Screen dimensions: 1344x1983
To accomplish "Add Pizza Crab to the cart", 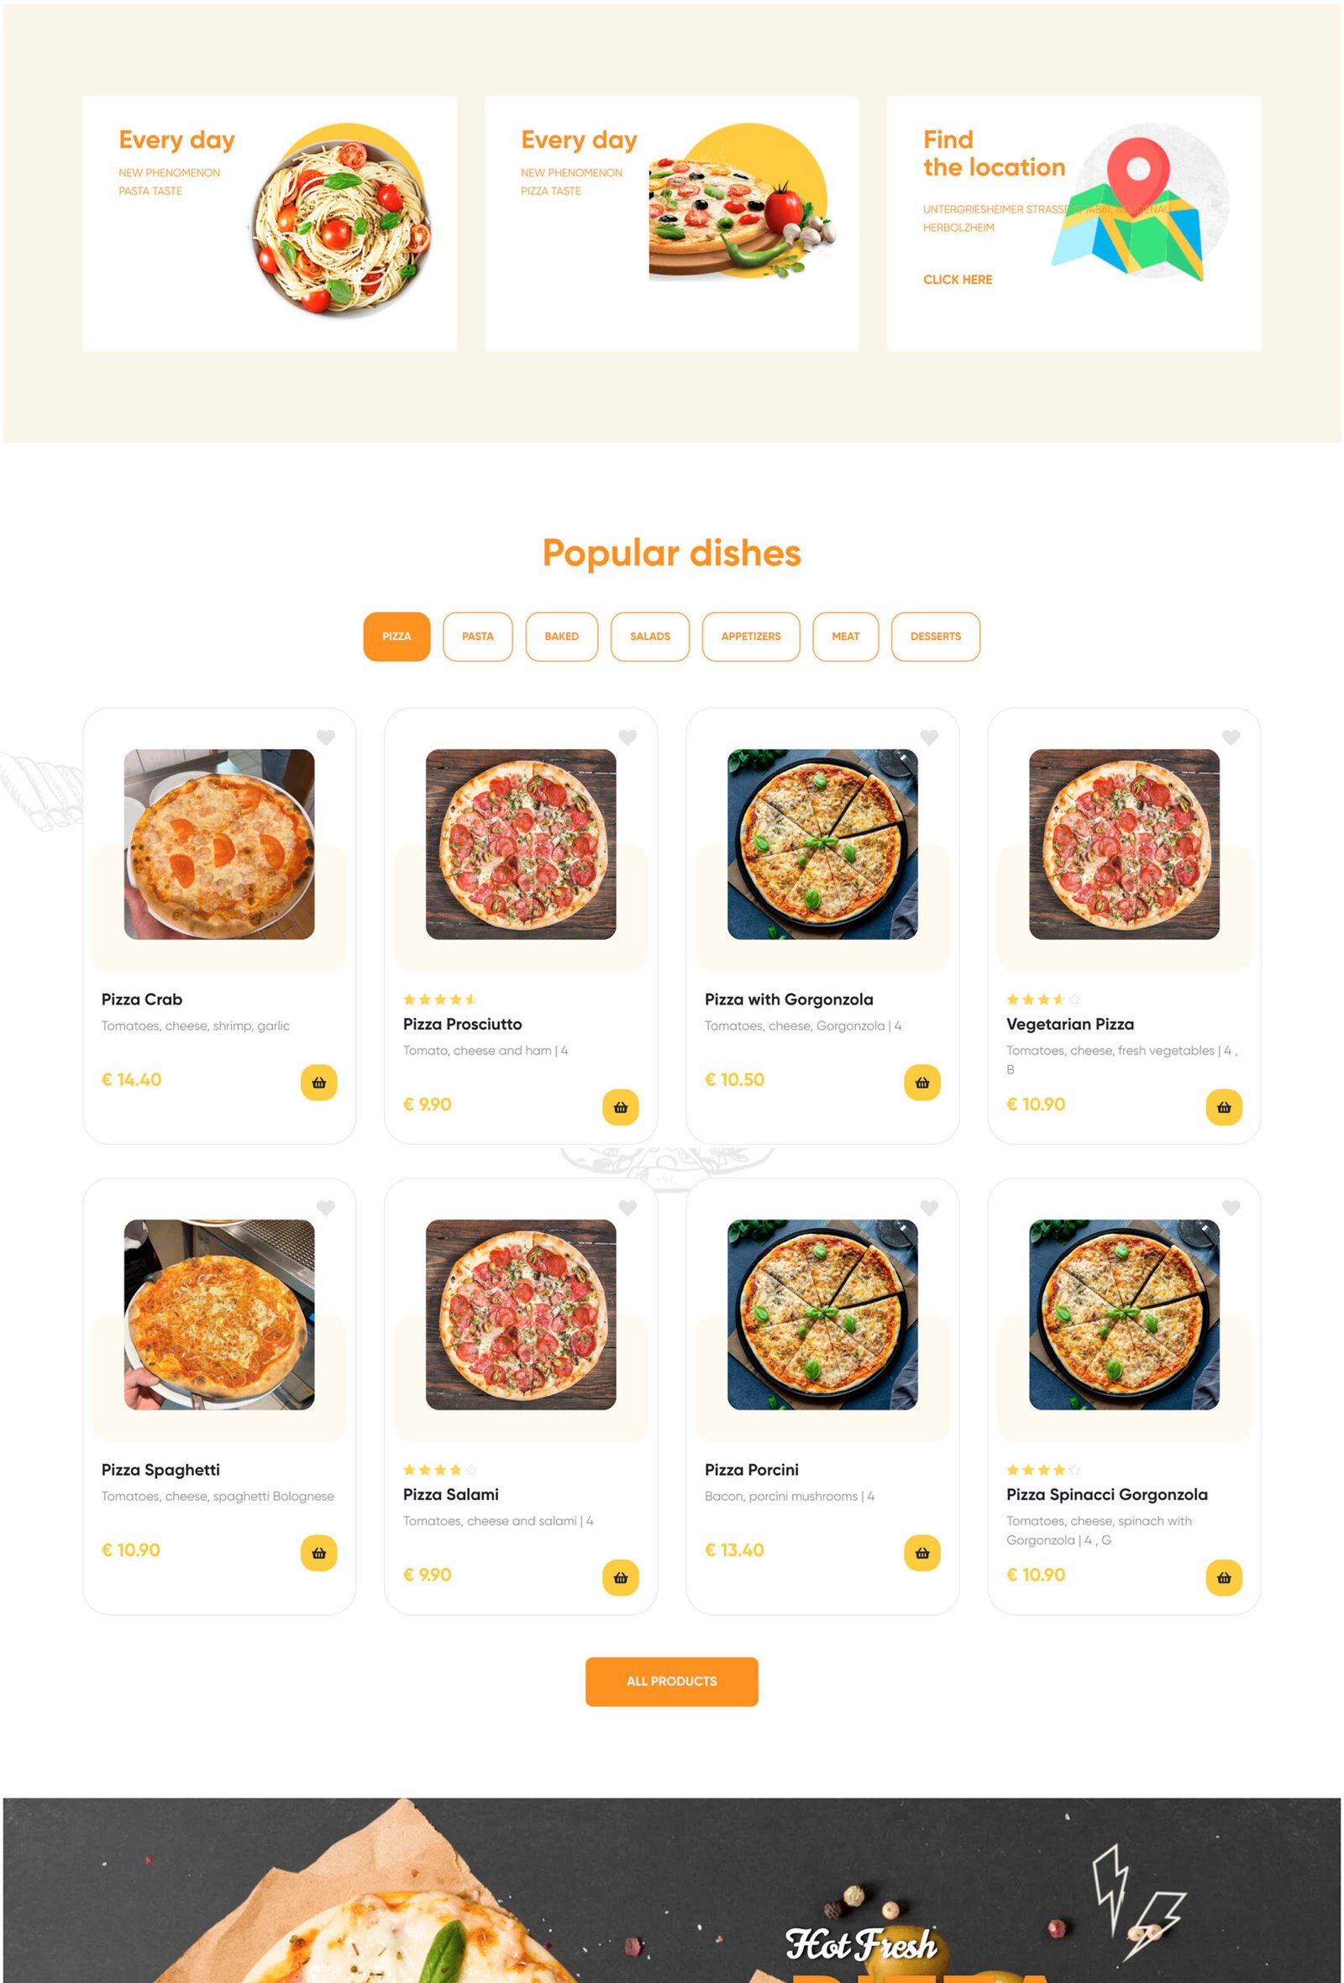I will pos(318,1082).
